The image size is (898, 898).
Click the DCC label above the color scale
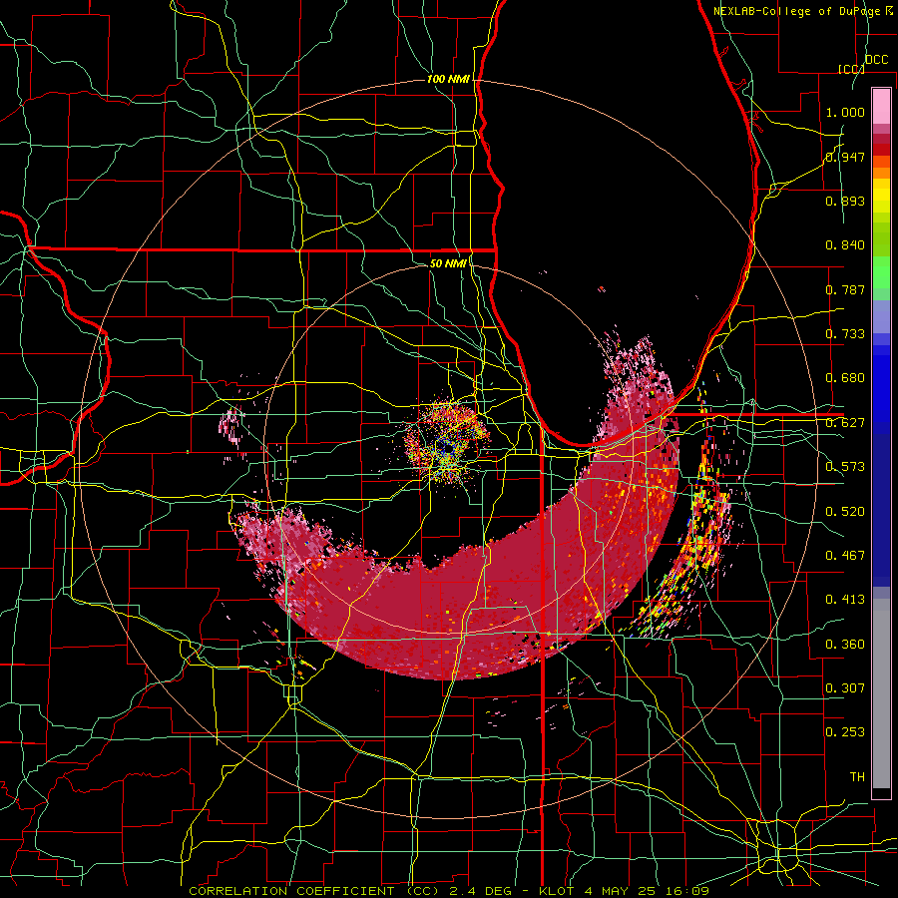pyautogui.click(x=876, y=60)
